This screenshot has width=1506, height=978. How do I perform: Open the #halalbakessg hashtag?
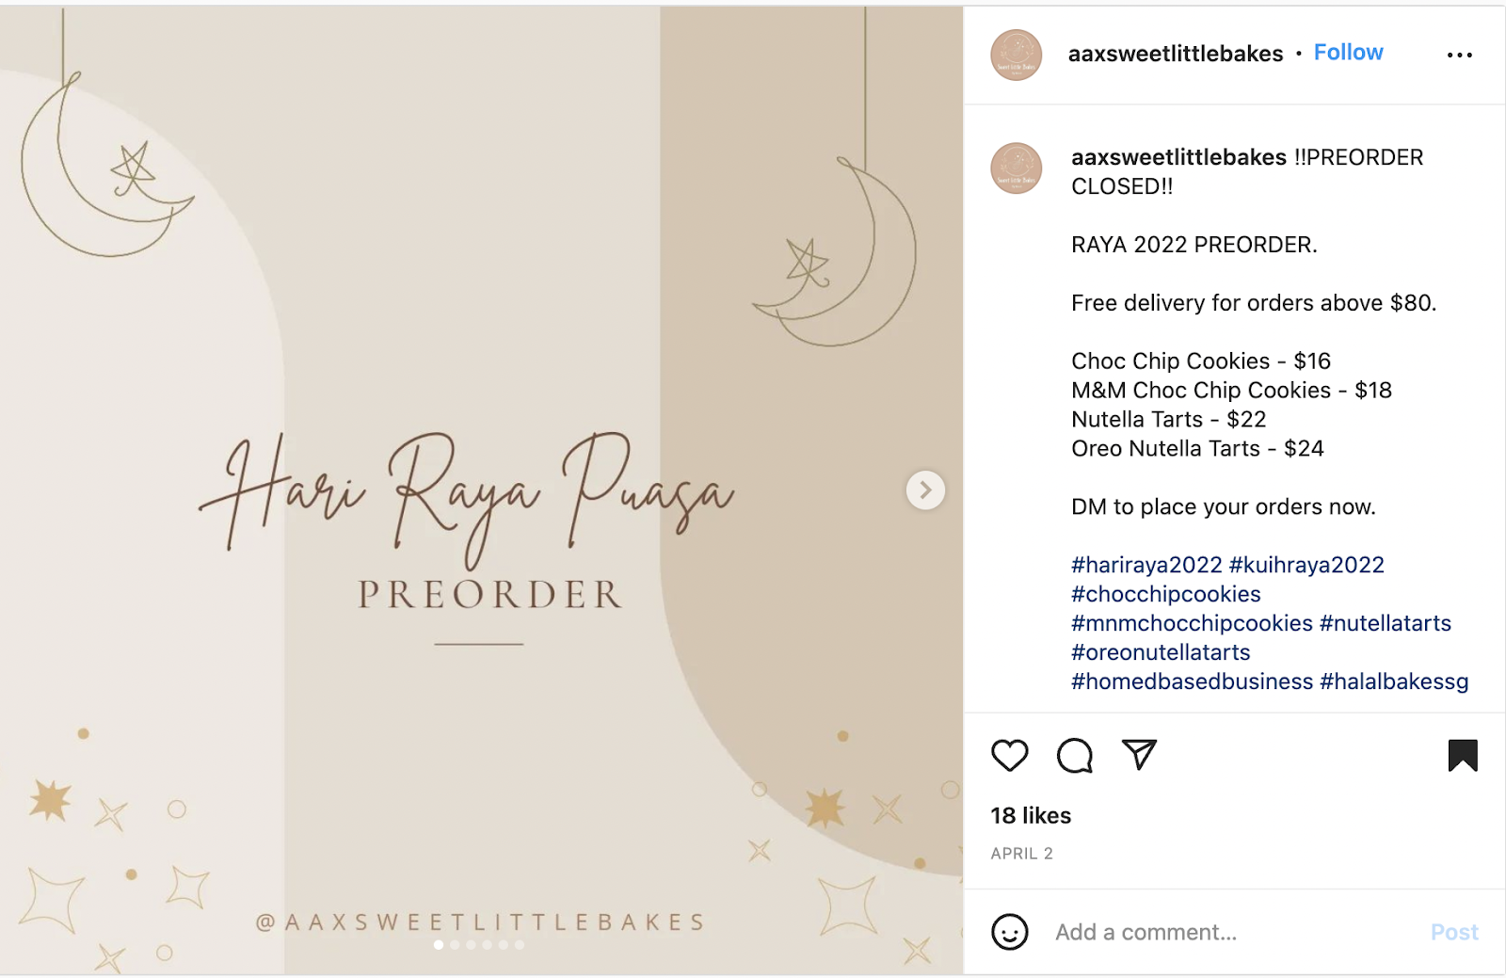pos(1394,681)
